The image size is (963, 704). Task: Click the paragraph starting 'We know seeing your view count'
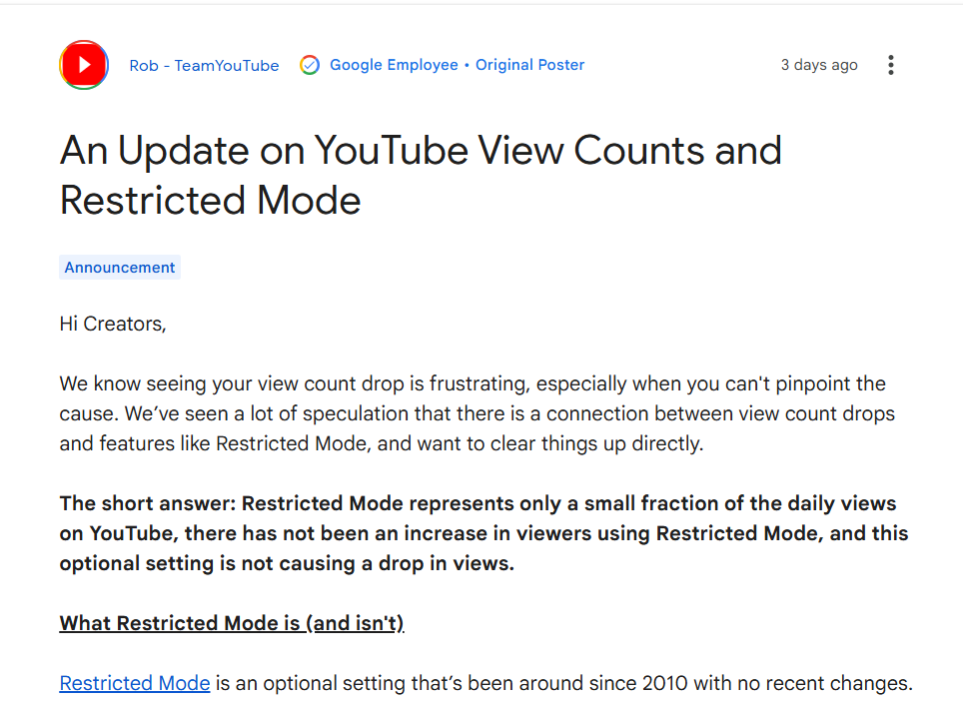(478, 413)
